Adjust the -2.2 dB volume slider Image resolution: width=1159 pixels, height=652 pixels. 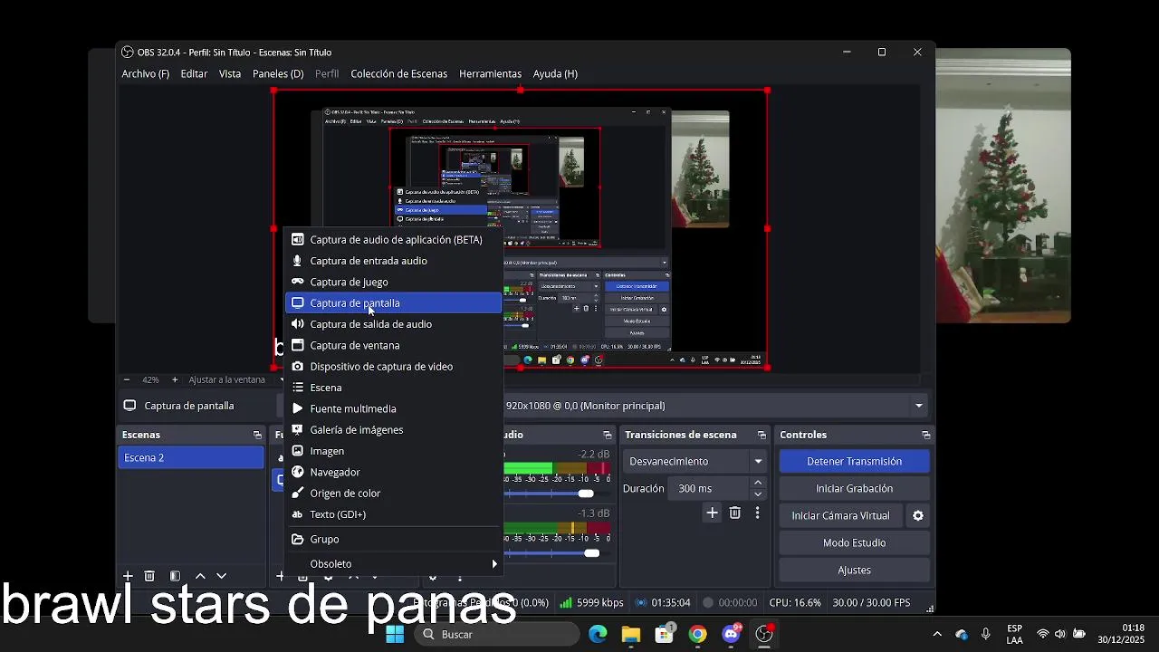point(586,494)
